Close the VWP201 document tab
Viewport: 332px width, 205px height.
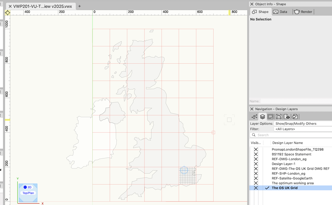tap(10, 6)
